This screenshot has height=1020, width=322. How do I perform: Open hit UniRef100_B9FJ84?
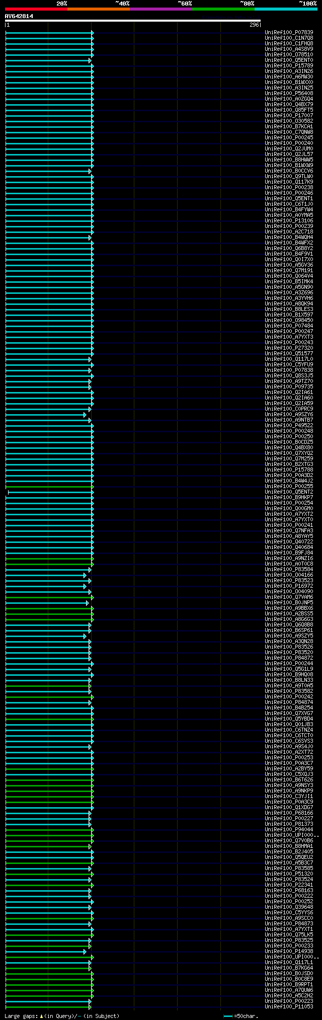click(x=289, y=553)
